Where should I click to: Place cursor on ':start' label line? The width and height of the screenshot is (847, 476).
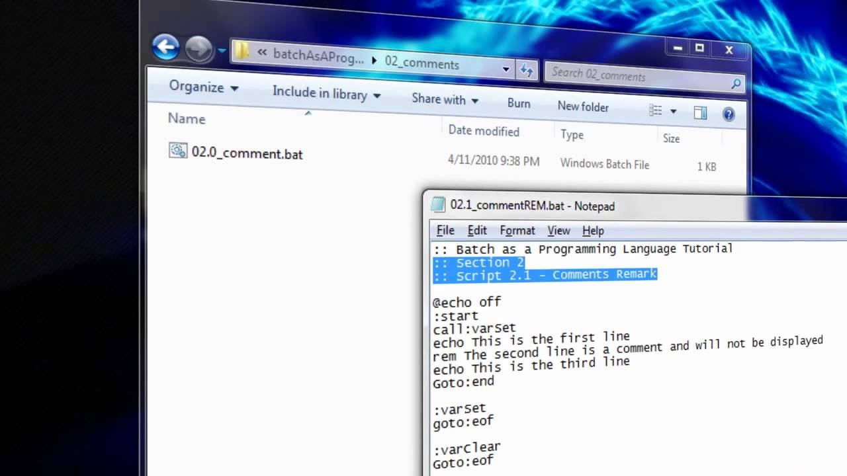[455, 315]
